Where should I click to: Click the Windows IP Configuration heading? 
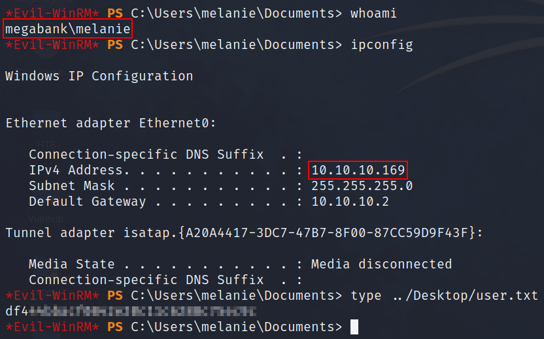[x=99, y=76]
